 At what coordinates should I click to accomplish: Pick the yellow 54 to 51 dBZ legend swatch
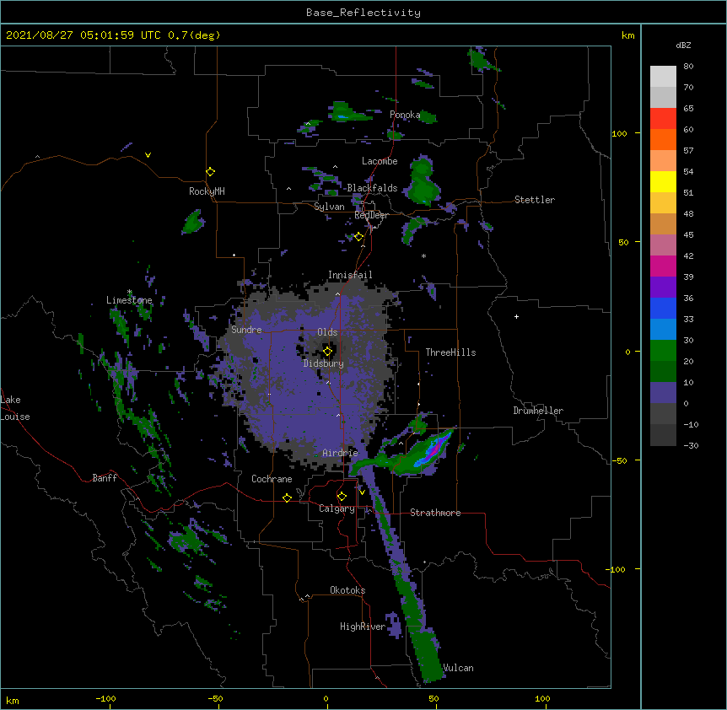(x=663, y=181)
